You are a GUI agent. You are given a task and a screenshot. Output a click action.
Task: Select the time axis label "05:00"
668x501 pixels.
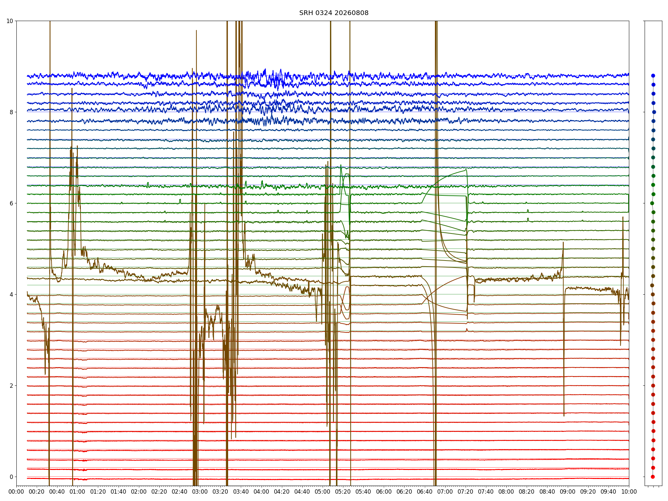323,492
